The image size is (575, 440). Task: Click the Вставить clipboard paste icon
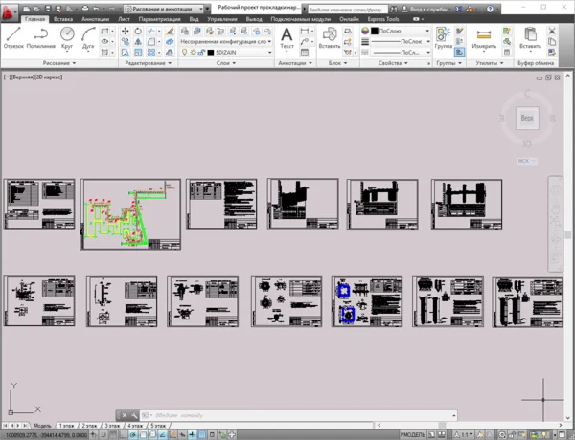tap(530, 37)
